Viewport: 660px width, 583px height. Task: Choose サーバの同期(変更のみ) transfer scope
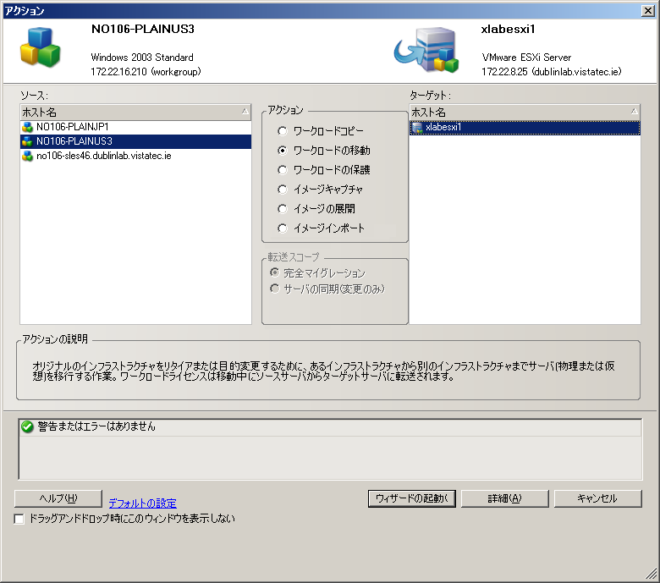click(275, 289)
